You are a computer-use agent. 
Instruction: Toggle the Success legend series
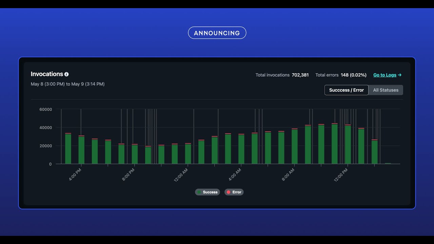point(207,192)
